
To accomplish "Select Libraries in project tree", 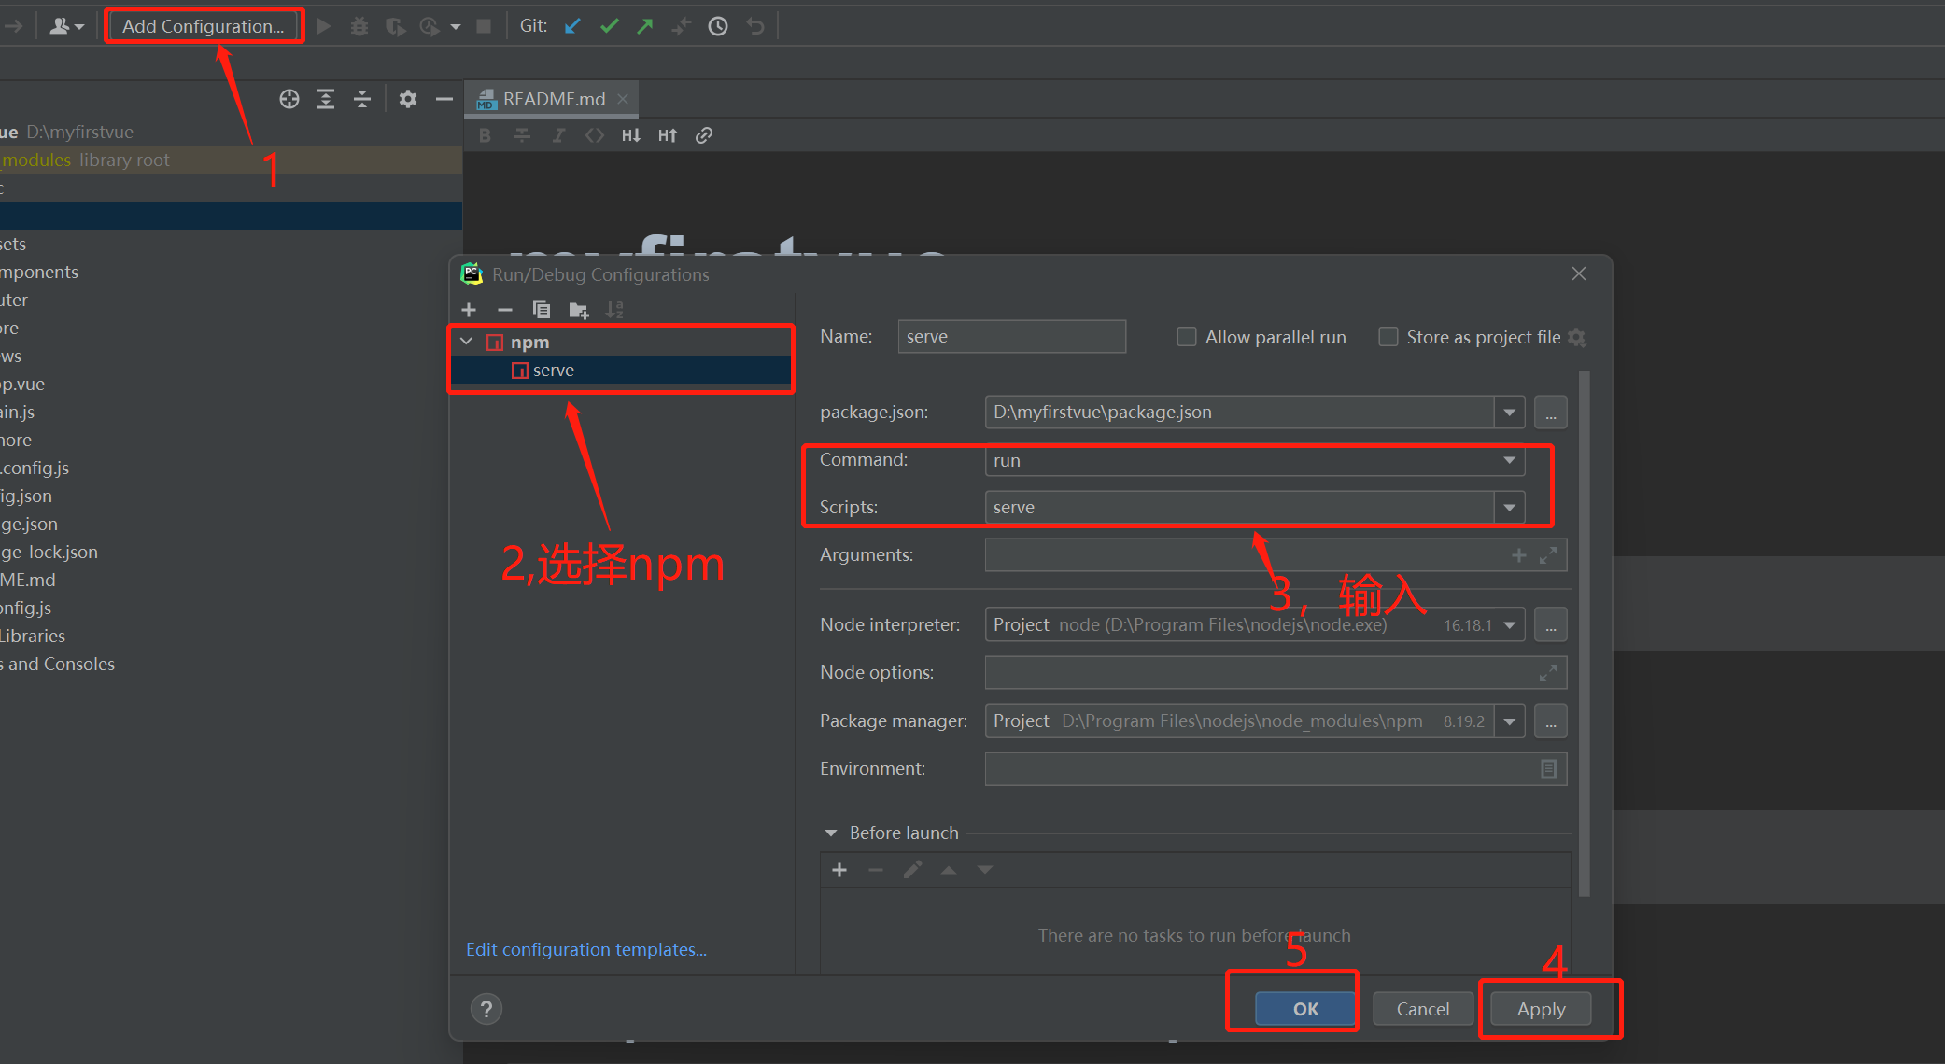I will [x=33, y=636].
